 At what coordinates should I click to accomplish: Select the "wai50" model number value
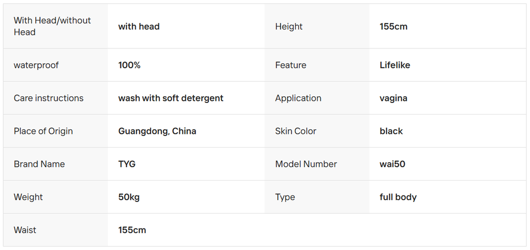pos(392,164)
